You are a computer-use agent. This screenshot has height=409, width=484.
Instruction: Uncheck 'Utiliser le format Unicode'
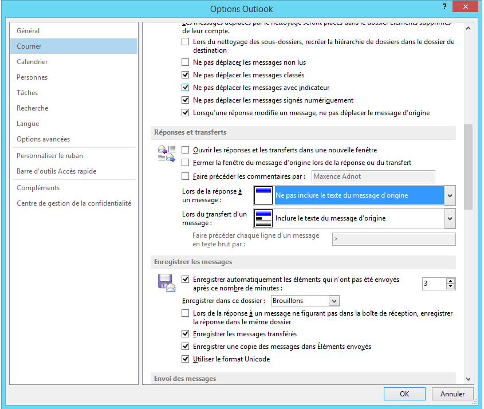pyautogui.click(x=185, y=359)
